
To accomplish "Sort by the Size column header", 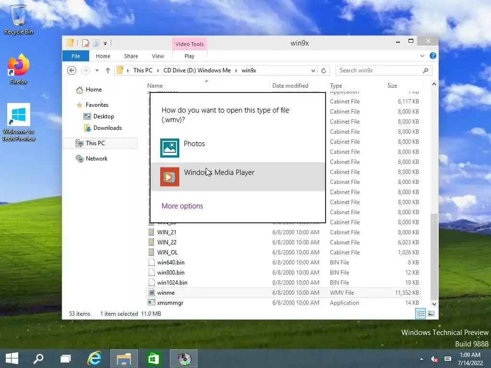I will [392, 86].
